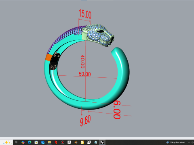The width and height of the screenshot is (194, 145).
Task: Select the 15.00 dimension annotation
Action: (x=85, y=14)
